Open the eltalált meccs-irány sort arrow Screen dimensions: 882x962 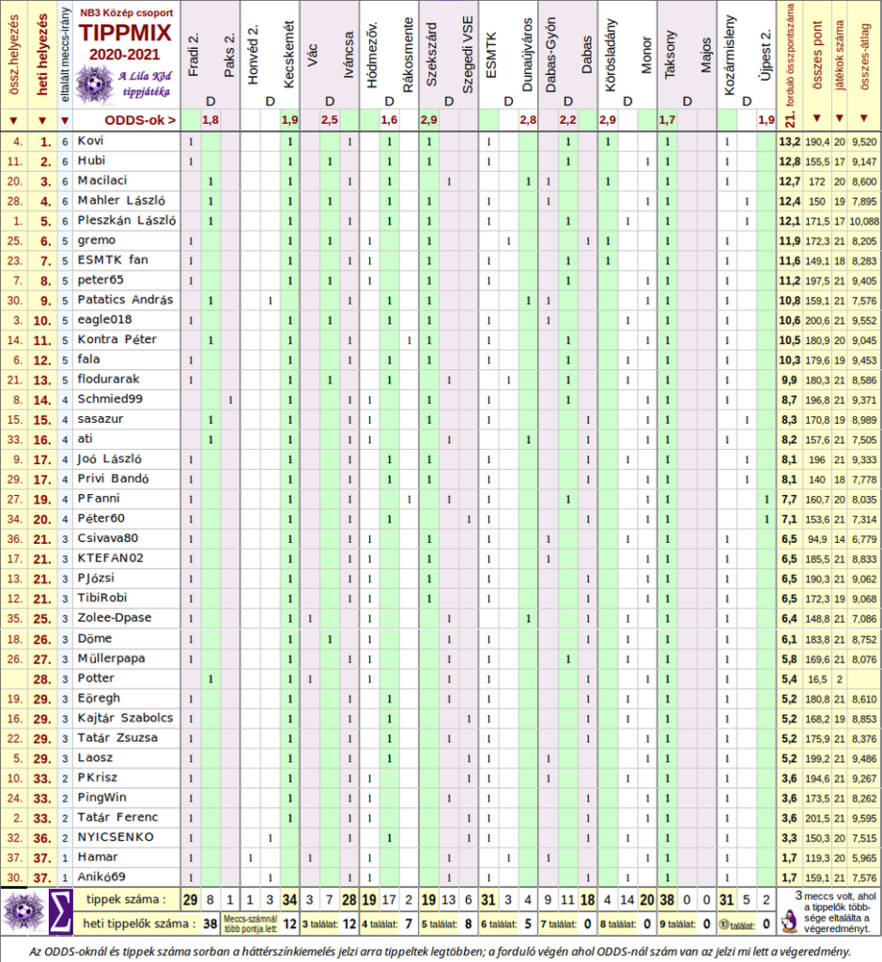pos(65,120)
